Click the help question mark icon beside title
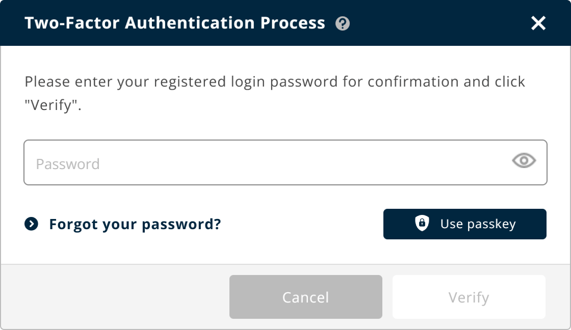The width and height of the screenshot is (571, 330). pos(343,23)
